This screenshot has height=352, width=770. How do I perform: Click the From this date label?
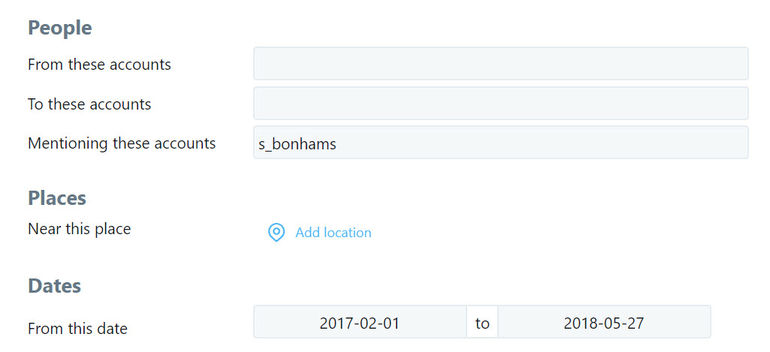pyautogui.click(x=77, y=329)
